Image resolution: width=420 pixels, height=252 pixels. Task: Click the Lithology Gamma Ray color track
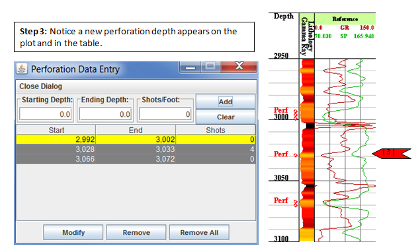307,150
